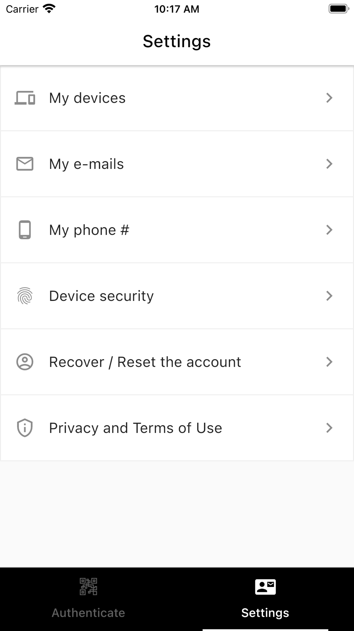Click the QR code Authenticate icon
This screenshot has height=631, width=354.
88,587
